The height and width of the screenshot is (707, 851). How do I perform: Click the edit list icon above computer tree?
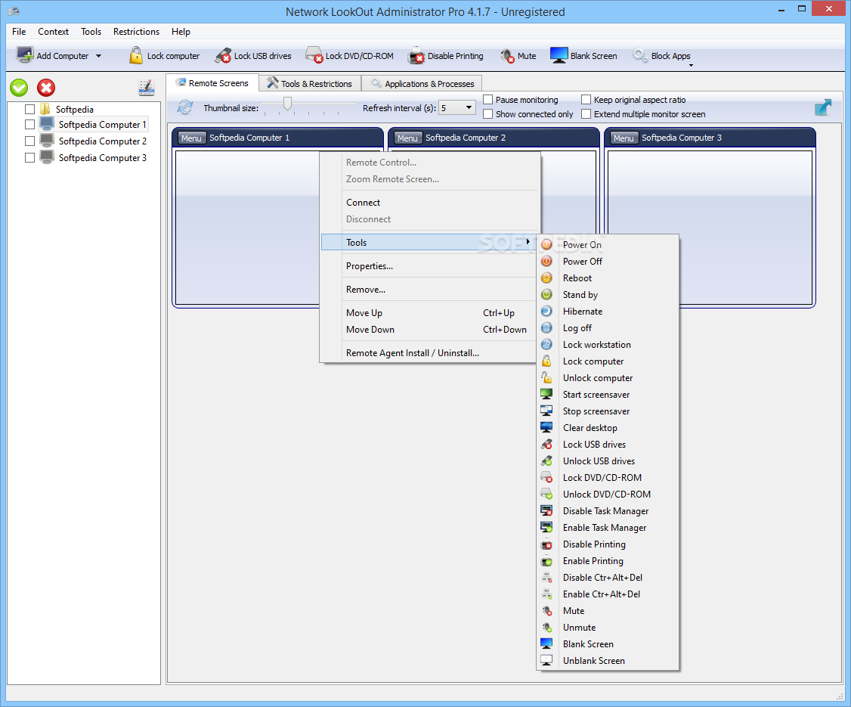point(146,88)
